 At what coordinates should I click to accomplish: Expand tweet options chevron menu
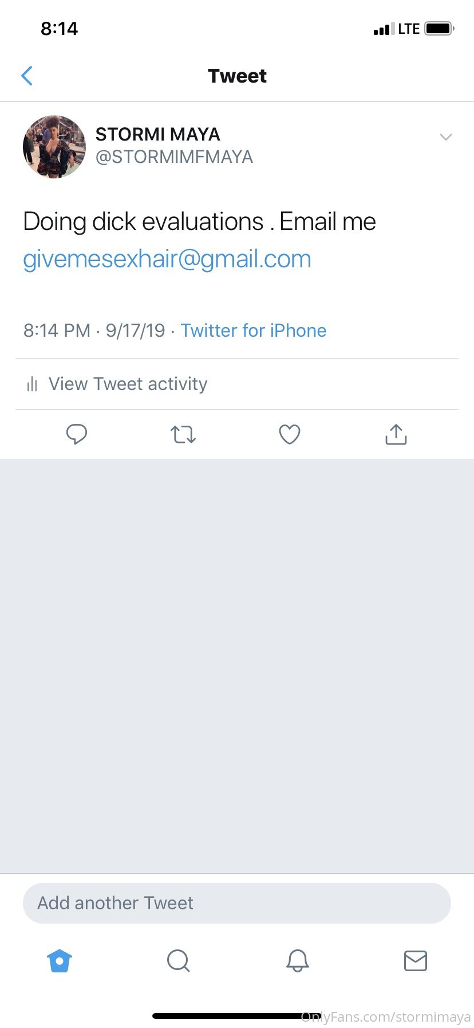445,137
